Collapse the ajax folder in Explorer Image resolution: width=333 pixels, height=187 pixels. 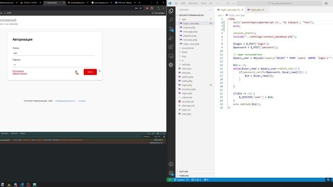point(180,19)
